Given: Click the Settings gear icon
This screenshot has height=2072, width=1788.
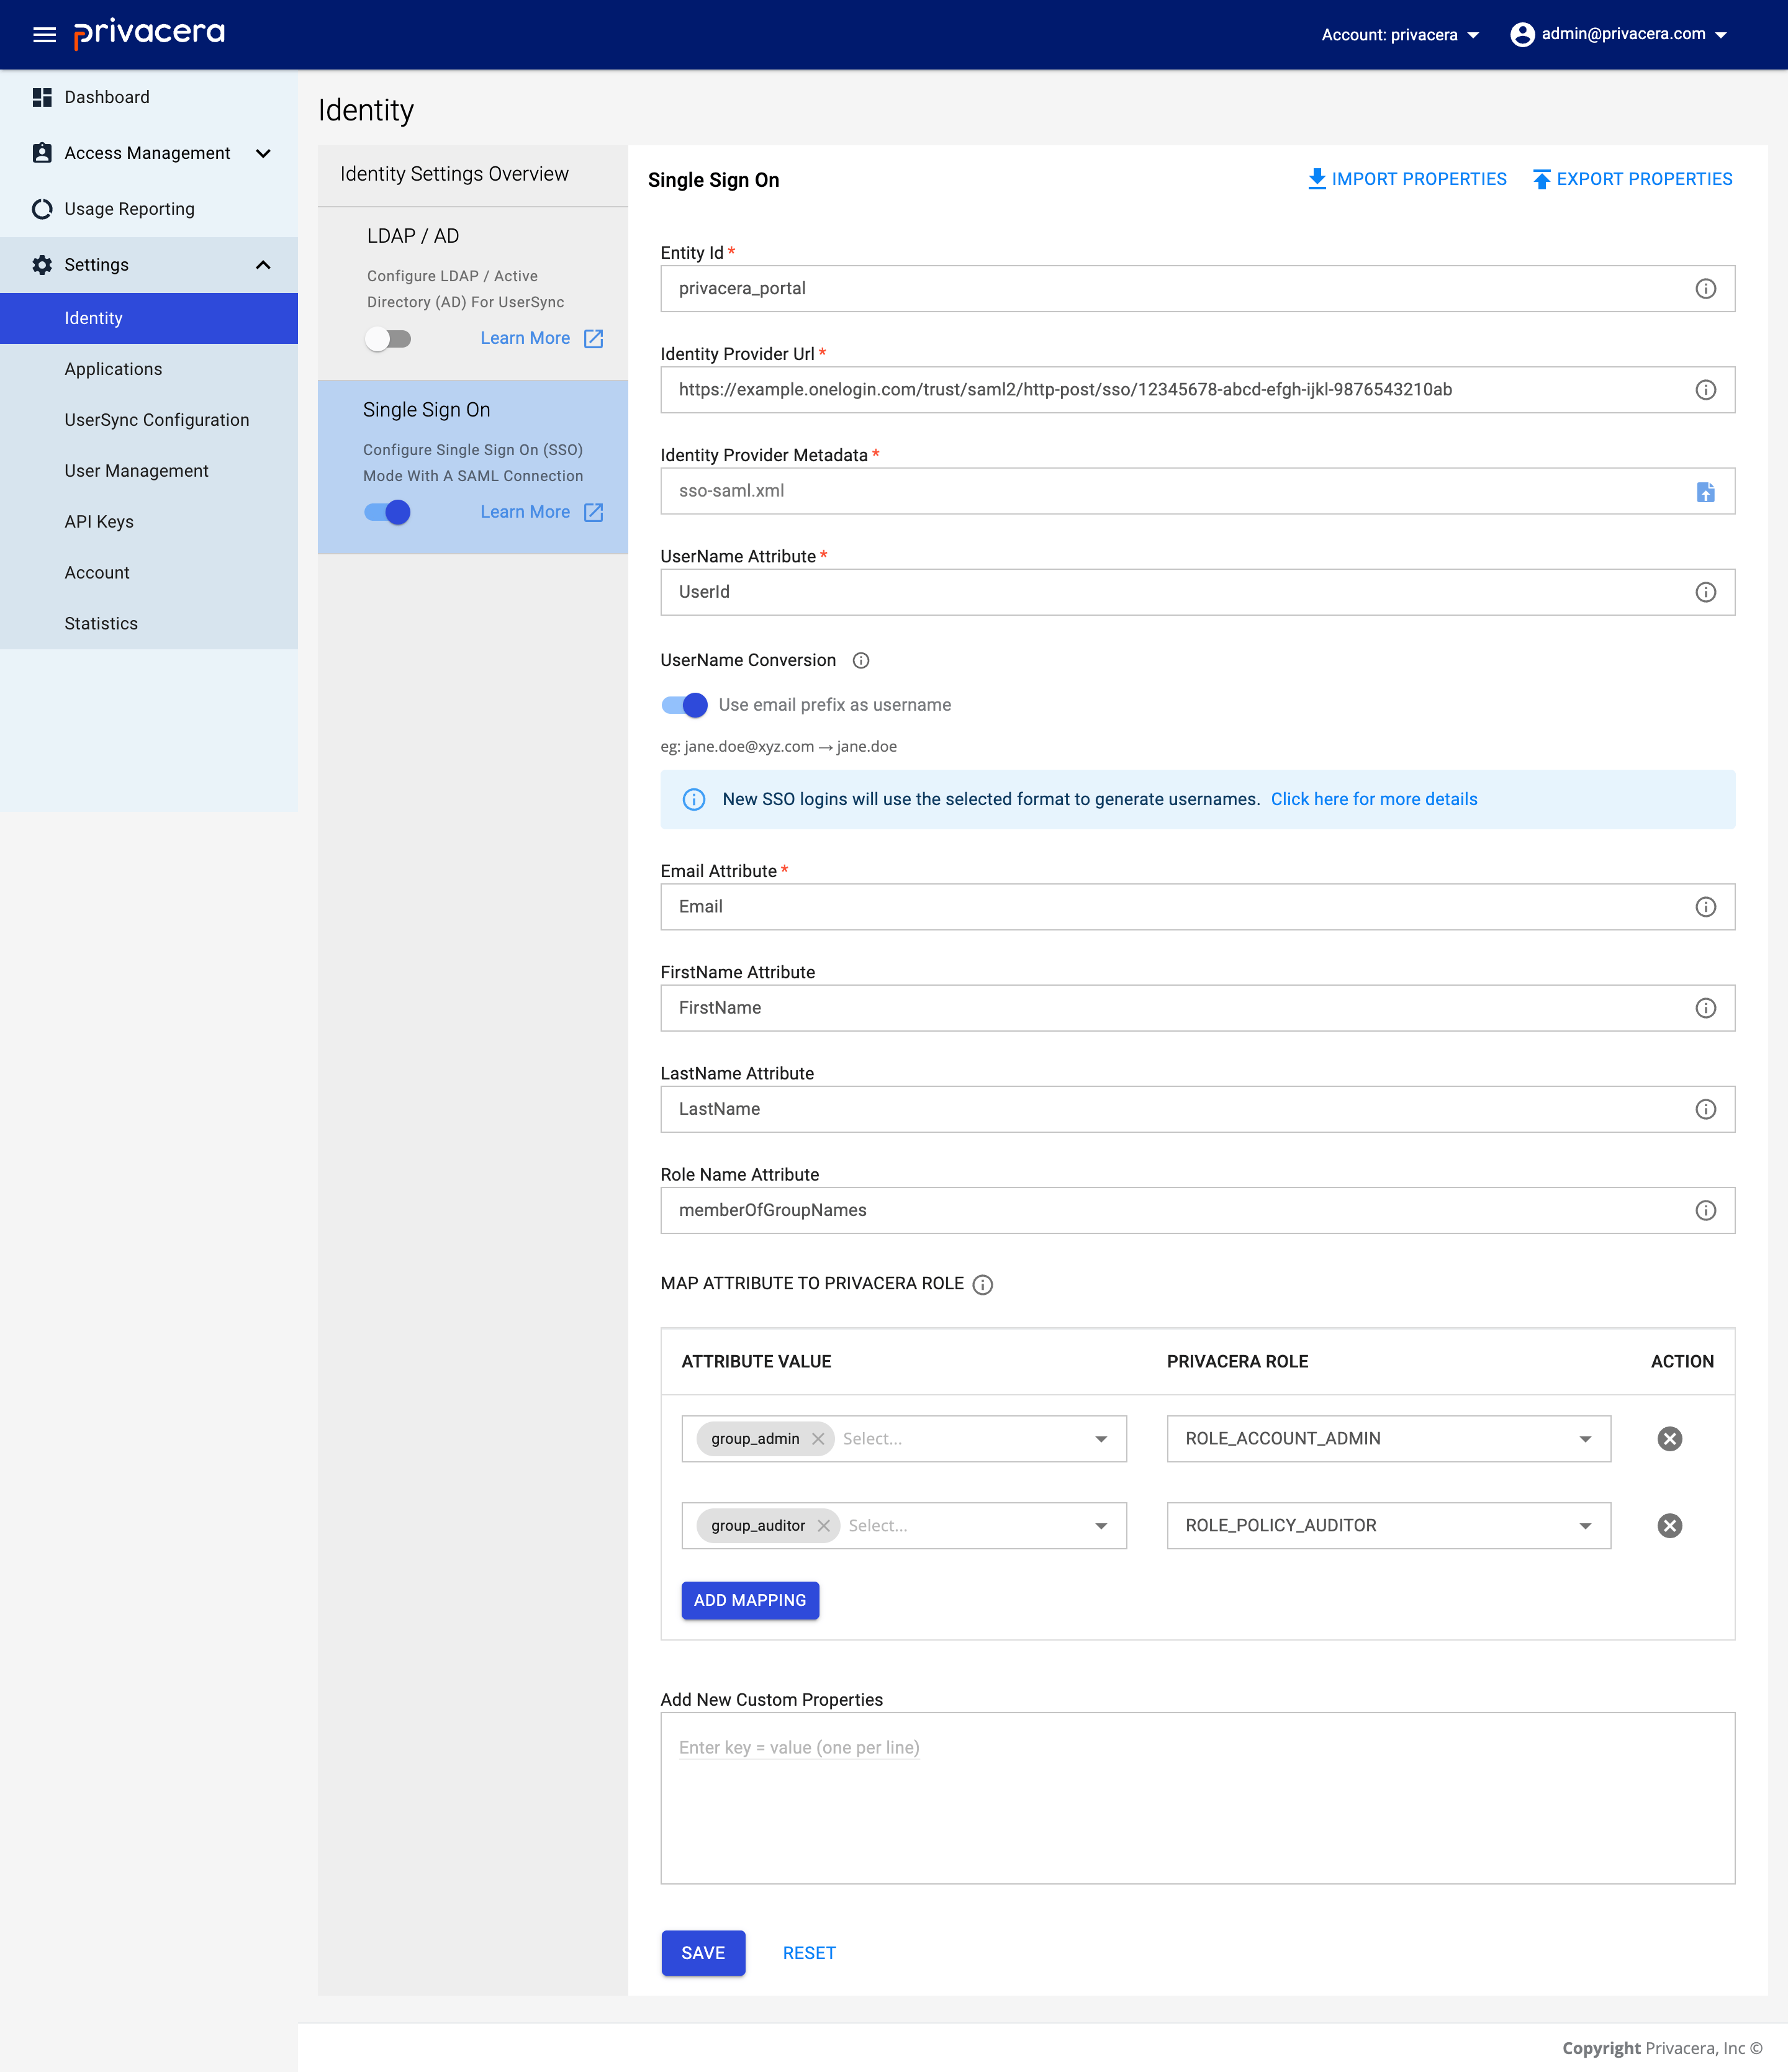Looking at the screenshot, I should point(42,265).
